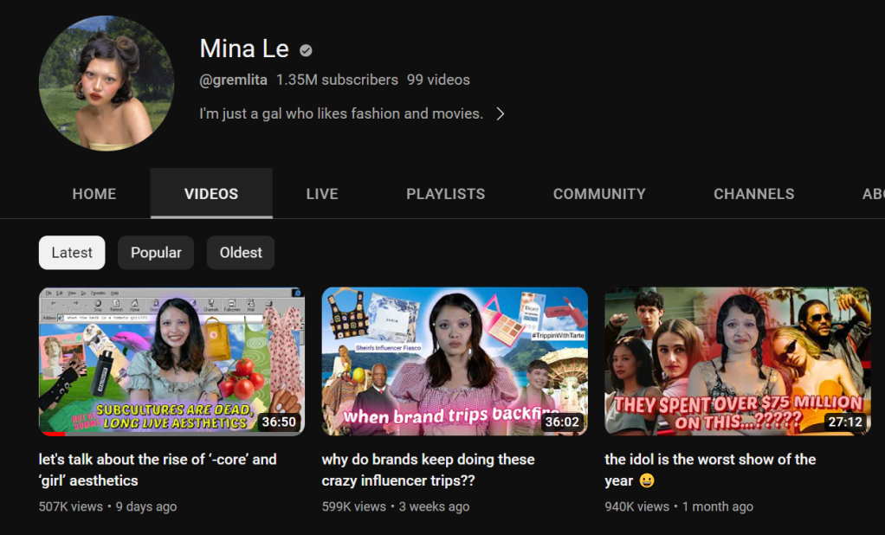Play the 'Subcultures are dead' video thumbnail
The height and width of the screenshot is (535, 885).
coord(171,361)
